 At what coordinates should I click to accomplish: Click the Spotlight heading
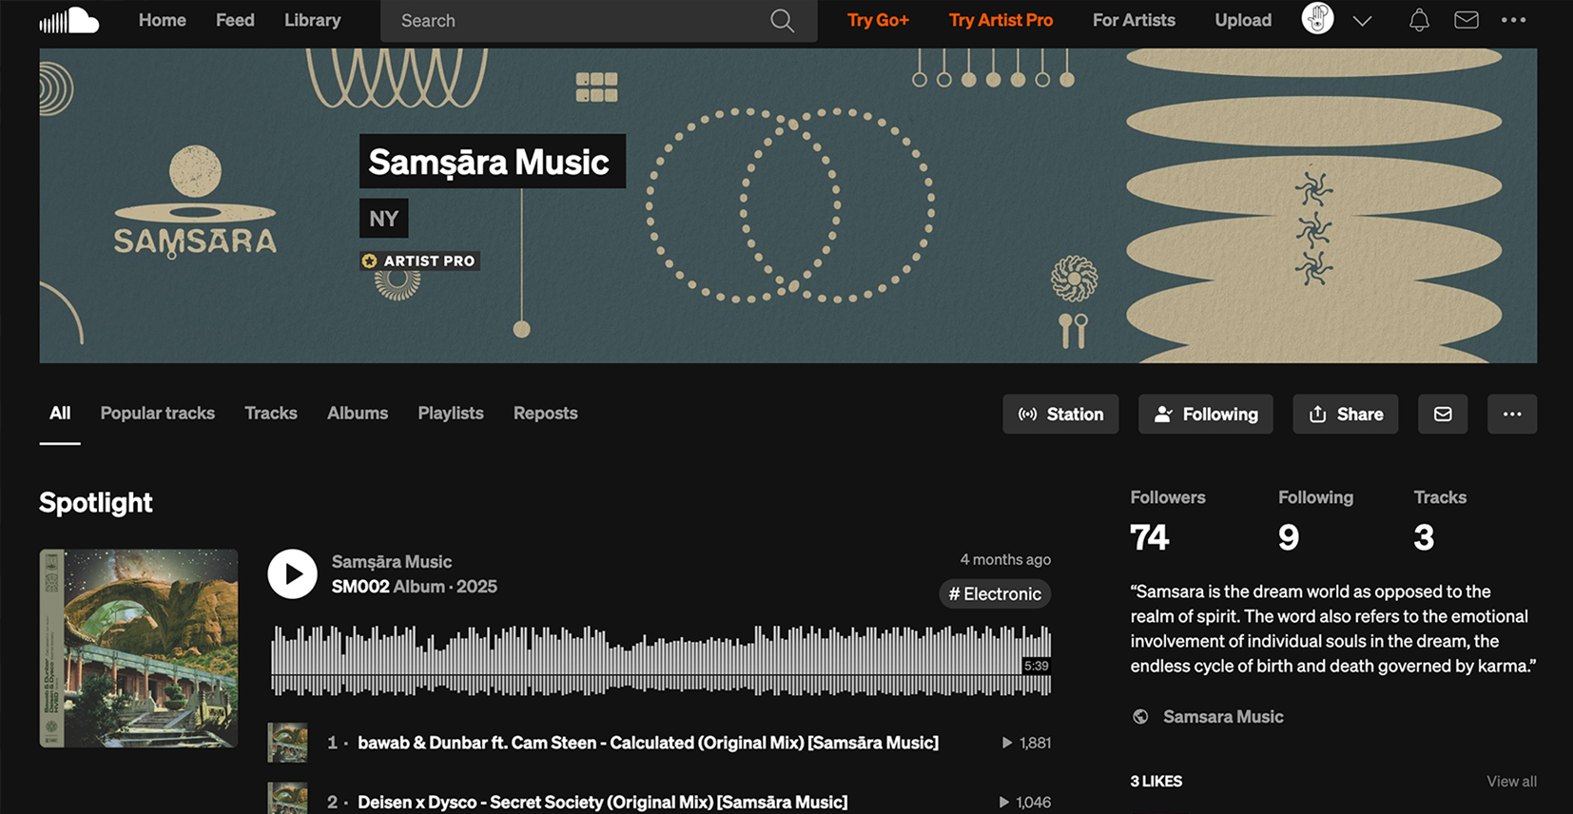[96, 502]
